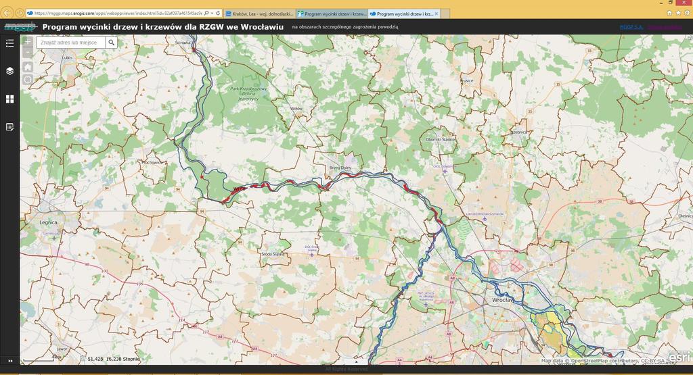Open the browser Home page icon
The width and height of the screenshot is (693, 375).
tap(669, 14)
